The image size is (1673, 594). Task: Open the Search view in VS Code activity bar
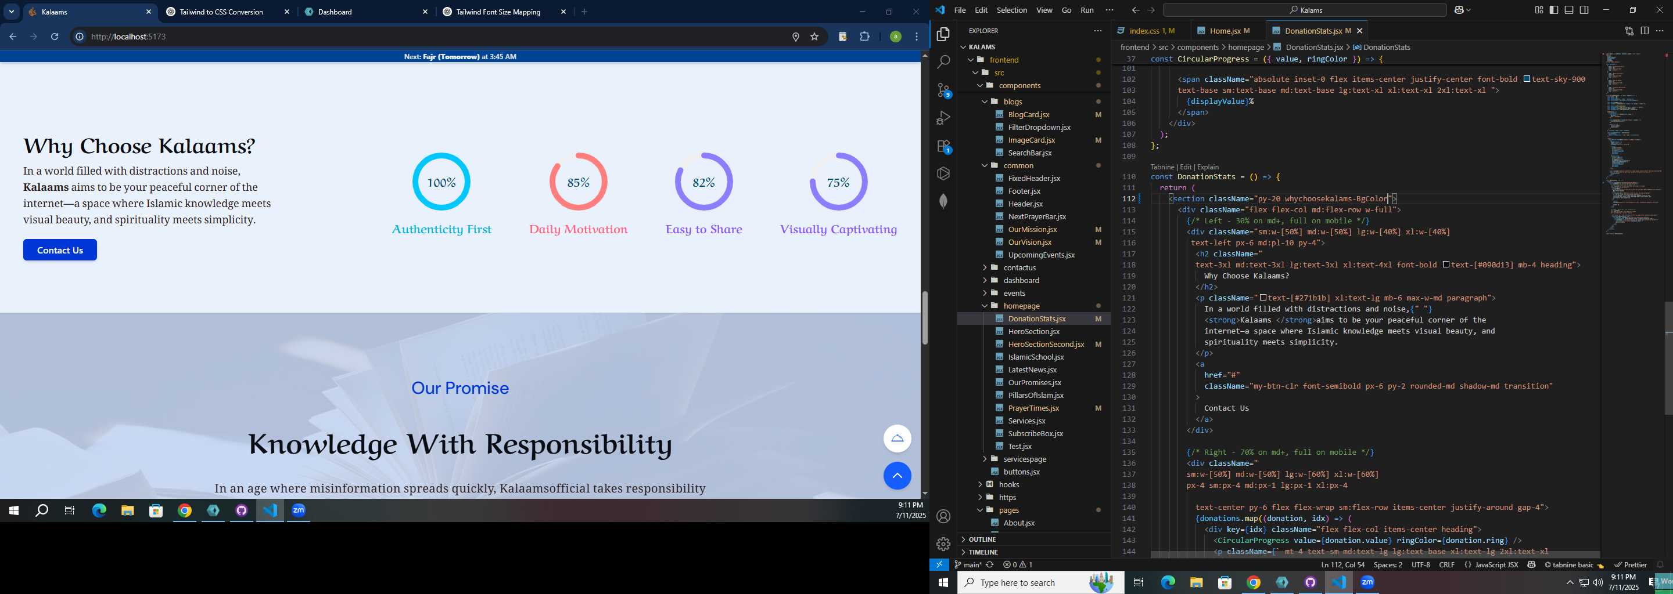(943, 62)
